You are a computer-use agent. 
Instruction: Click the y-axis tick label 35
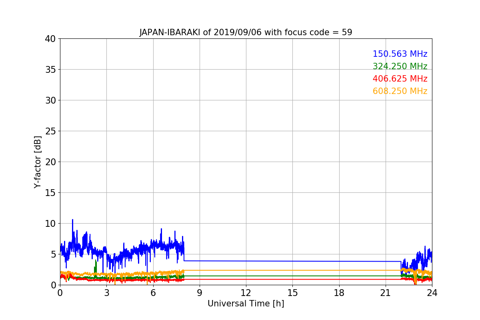coord(50,70)
